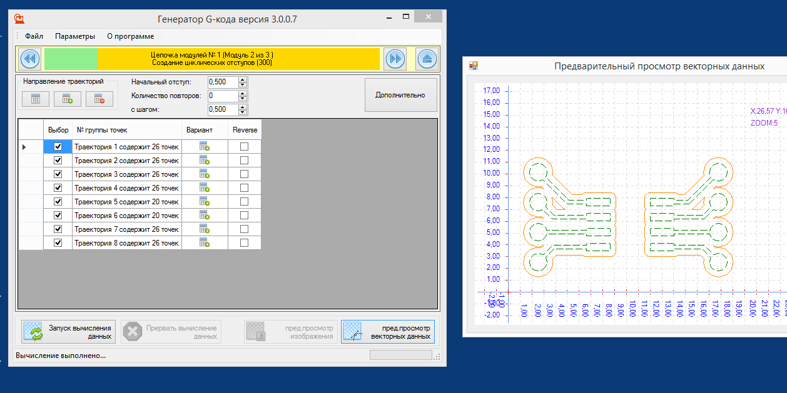Click the Количество повторов input field
The image size is (787, 393).
click(x=222, y=96)
